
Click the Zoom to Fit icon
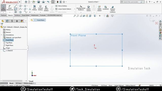pos(75,16)
